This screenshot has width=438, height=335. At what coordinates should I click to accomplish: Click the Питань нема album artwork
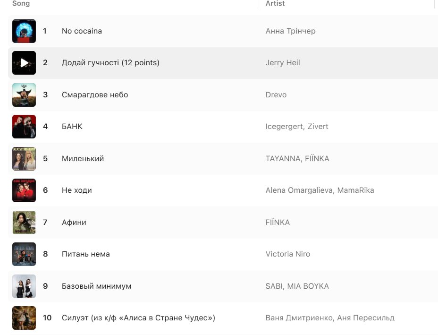24,254
